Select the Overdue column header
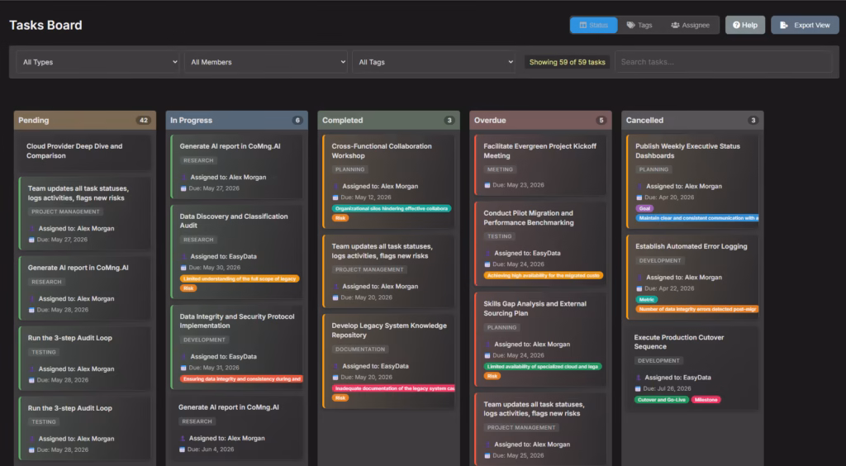This screenshot has width=846, height=466. pos(540,121)
